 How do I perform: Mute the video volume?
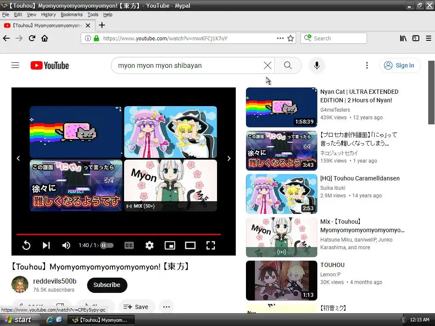66,245
